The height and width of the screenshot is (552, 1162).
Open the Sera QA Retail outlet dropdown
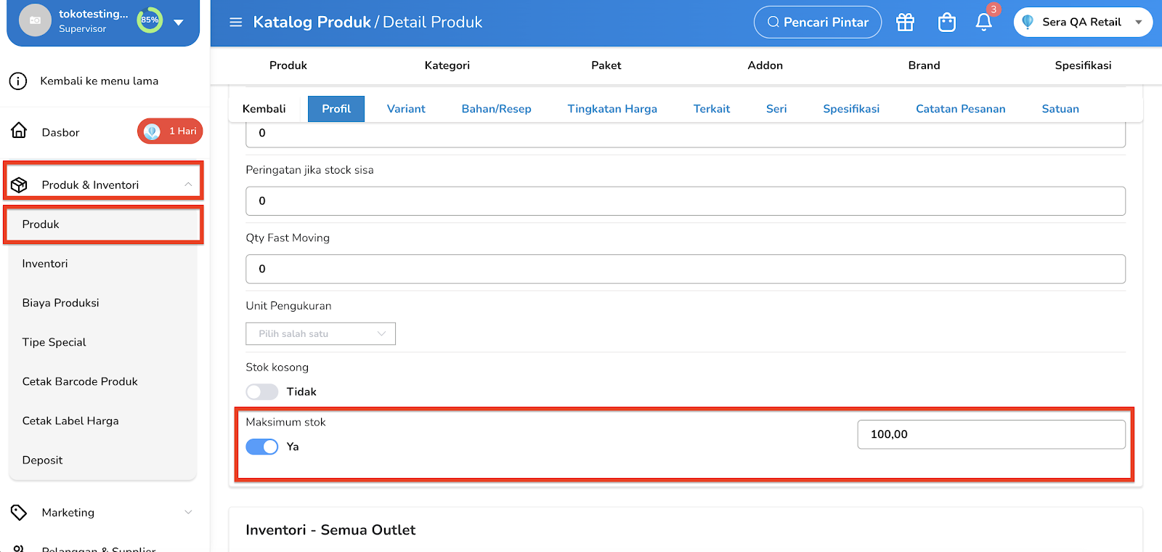pyautogui.click(x=1083, y=23)
